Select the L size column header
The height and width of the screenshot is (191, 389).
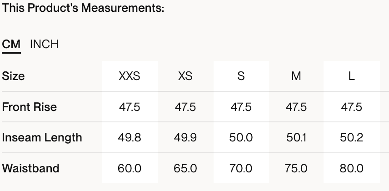[x=352, y=76]
